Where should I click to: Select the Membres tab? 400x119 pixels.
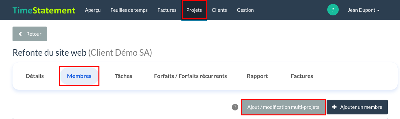tap(79, 76)
